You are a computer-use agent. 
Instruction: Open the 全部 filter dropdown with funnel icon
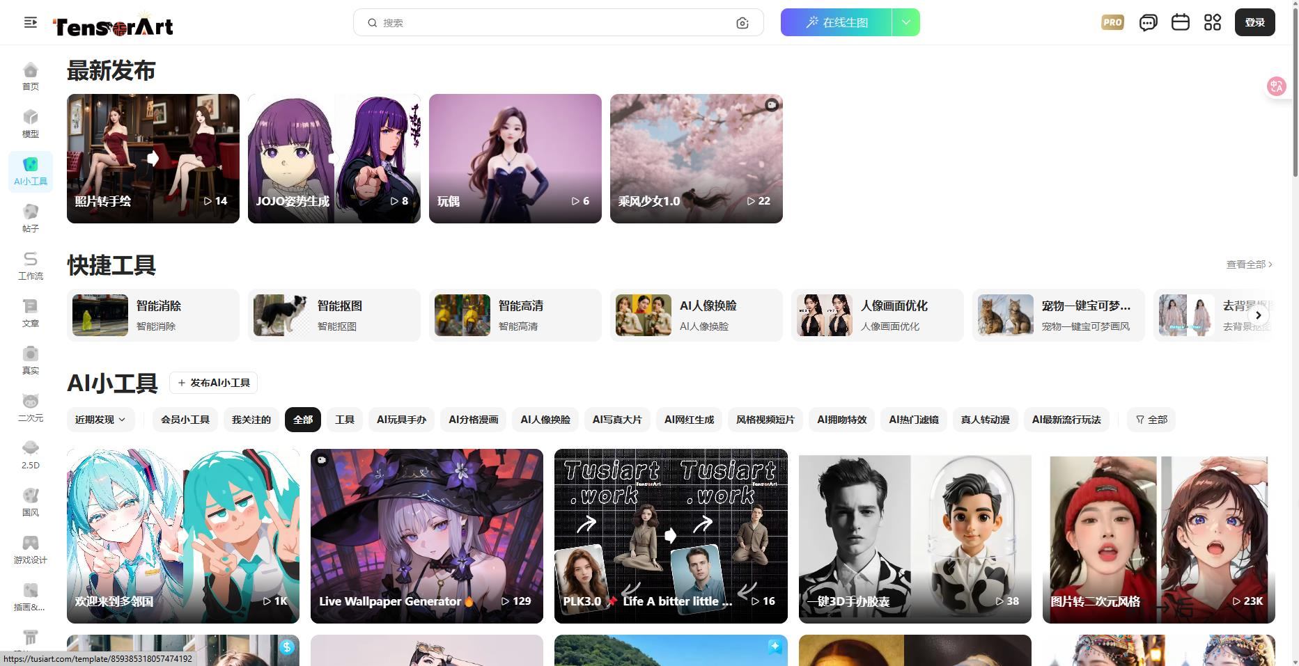point(1151,420)
